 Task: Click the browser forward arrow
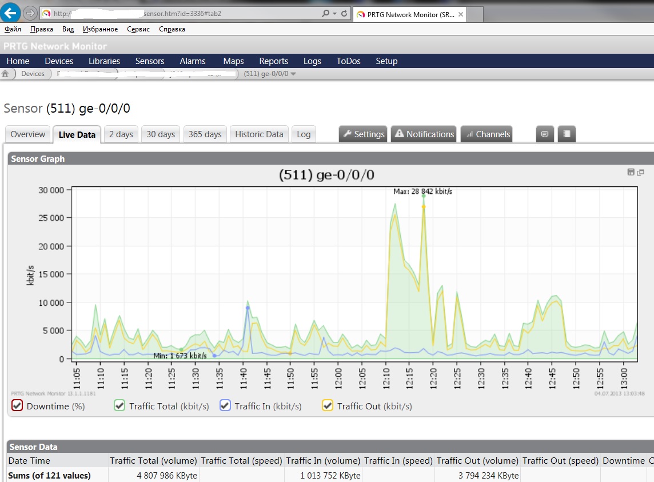point(30,13)
